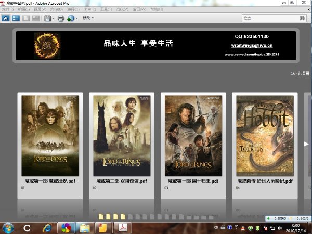The width and height of the screenshot is (312, 234).
Task: Click the action center flag tray icon
Action: pyautogui.click(x=265, y=228)
